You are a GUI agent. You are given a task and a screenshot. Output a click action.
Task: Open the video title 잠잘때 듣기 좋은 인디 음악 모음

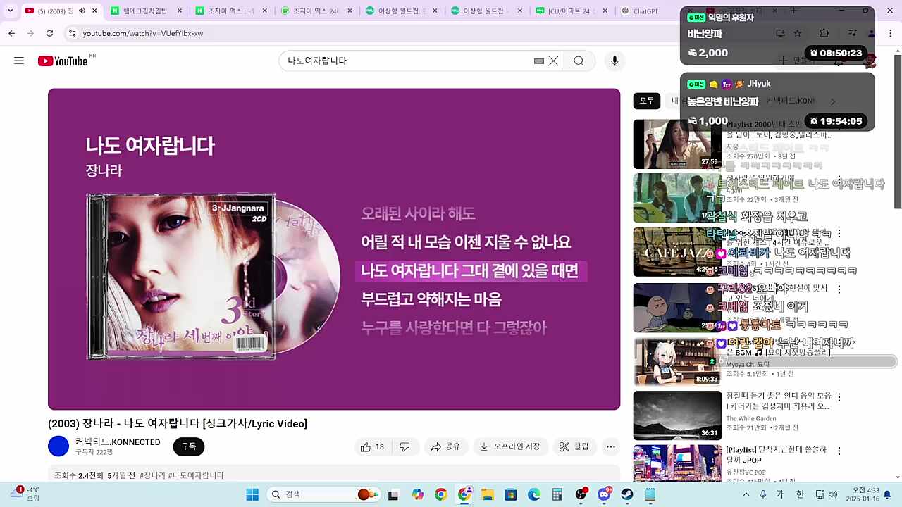[x=779, y=401]
